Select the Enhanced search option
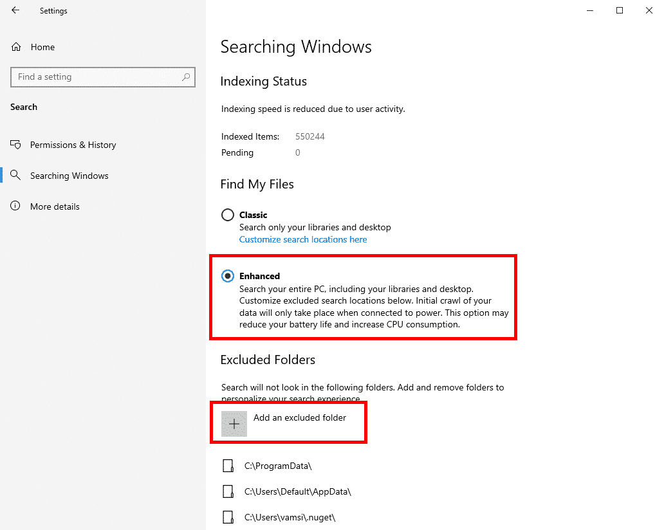Screen dimensions: 664x530 (x=227, y=275)
